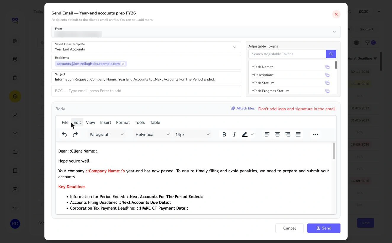Copy the ::Task Progress Status:: token

point(327,91)
